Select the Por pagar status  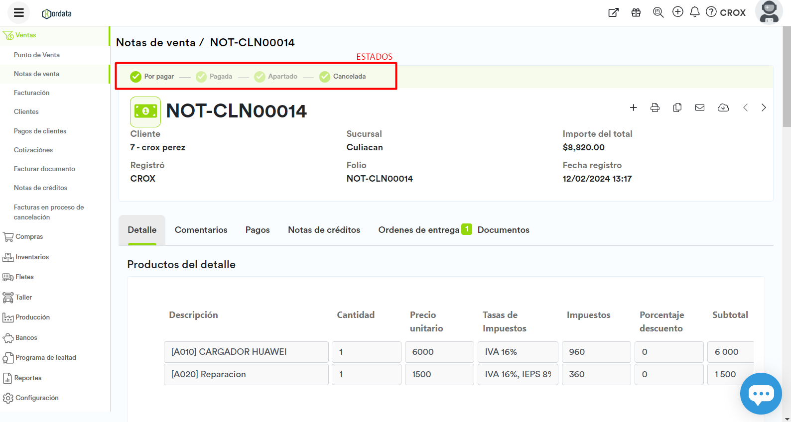[152, 77]
